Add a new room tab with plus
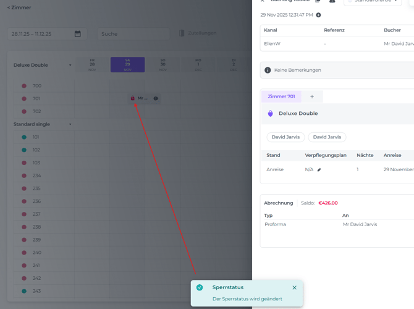 (312, 96)
